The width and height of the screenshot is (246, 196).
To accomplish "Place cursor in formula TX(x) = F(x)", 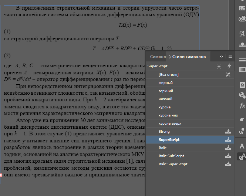I will (132, 25).
